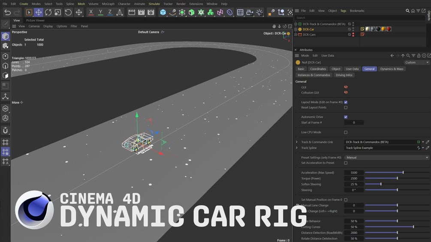The height and width of the screenshot is (242, 431).
Task: Expand the DCR-Car tree node
Action: pos(296,30)
